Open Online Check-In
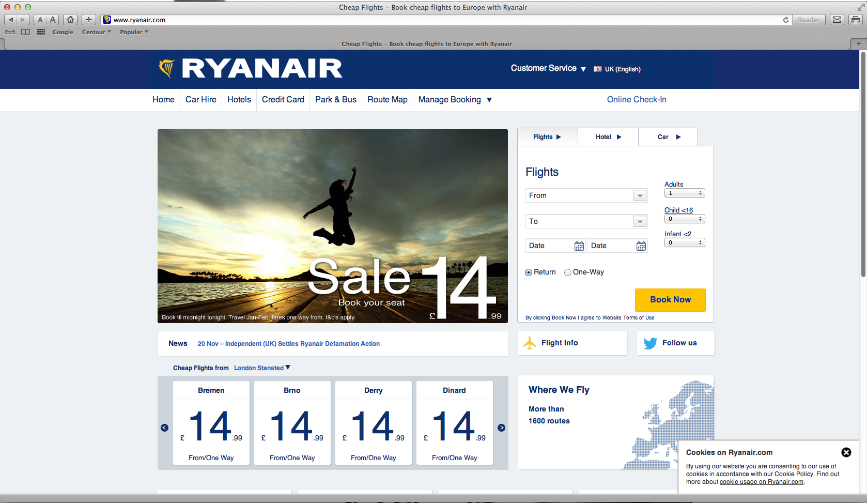This screenshot has height=503, width=867. [x=637, y=99]
